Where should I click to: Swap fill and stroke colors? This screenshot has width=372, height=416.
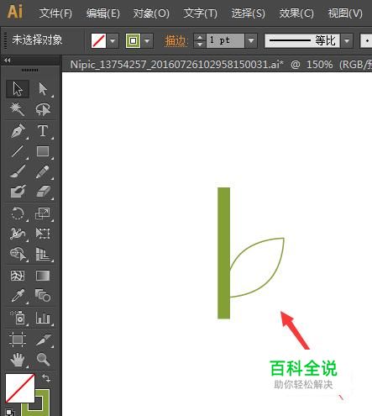[46, 378]
